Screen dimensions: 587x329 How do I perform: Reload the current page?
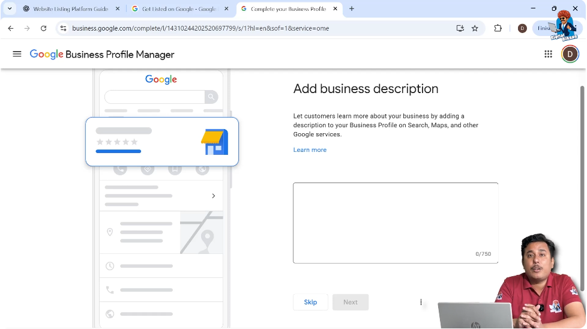(43, 28)
